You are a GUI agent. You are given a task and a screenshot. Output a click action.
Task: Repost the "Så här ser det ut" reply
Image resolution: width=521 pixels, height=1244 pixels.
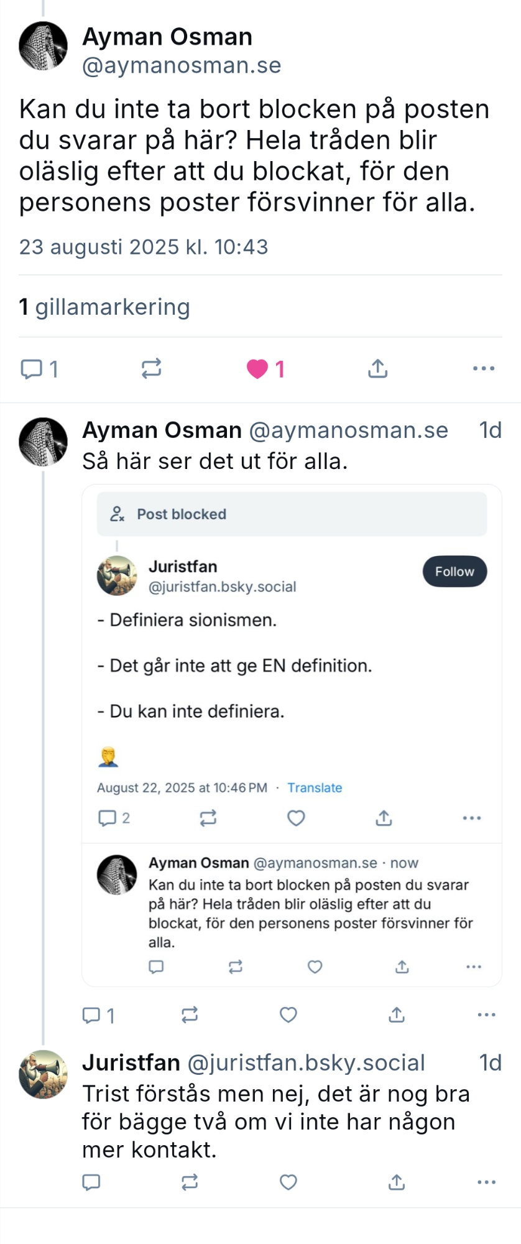(190, 1015)
